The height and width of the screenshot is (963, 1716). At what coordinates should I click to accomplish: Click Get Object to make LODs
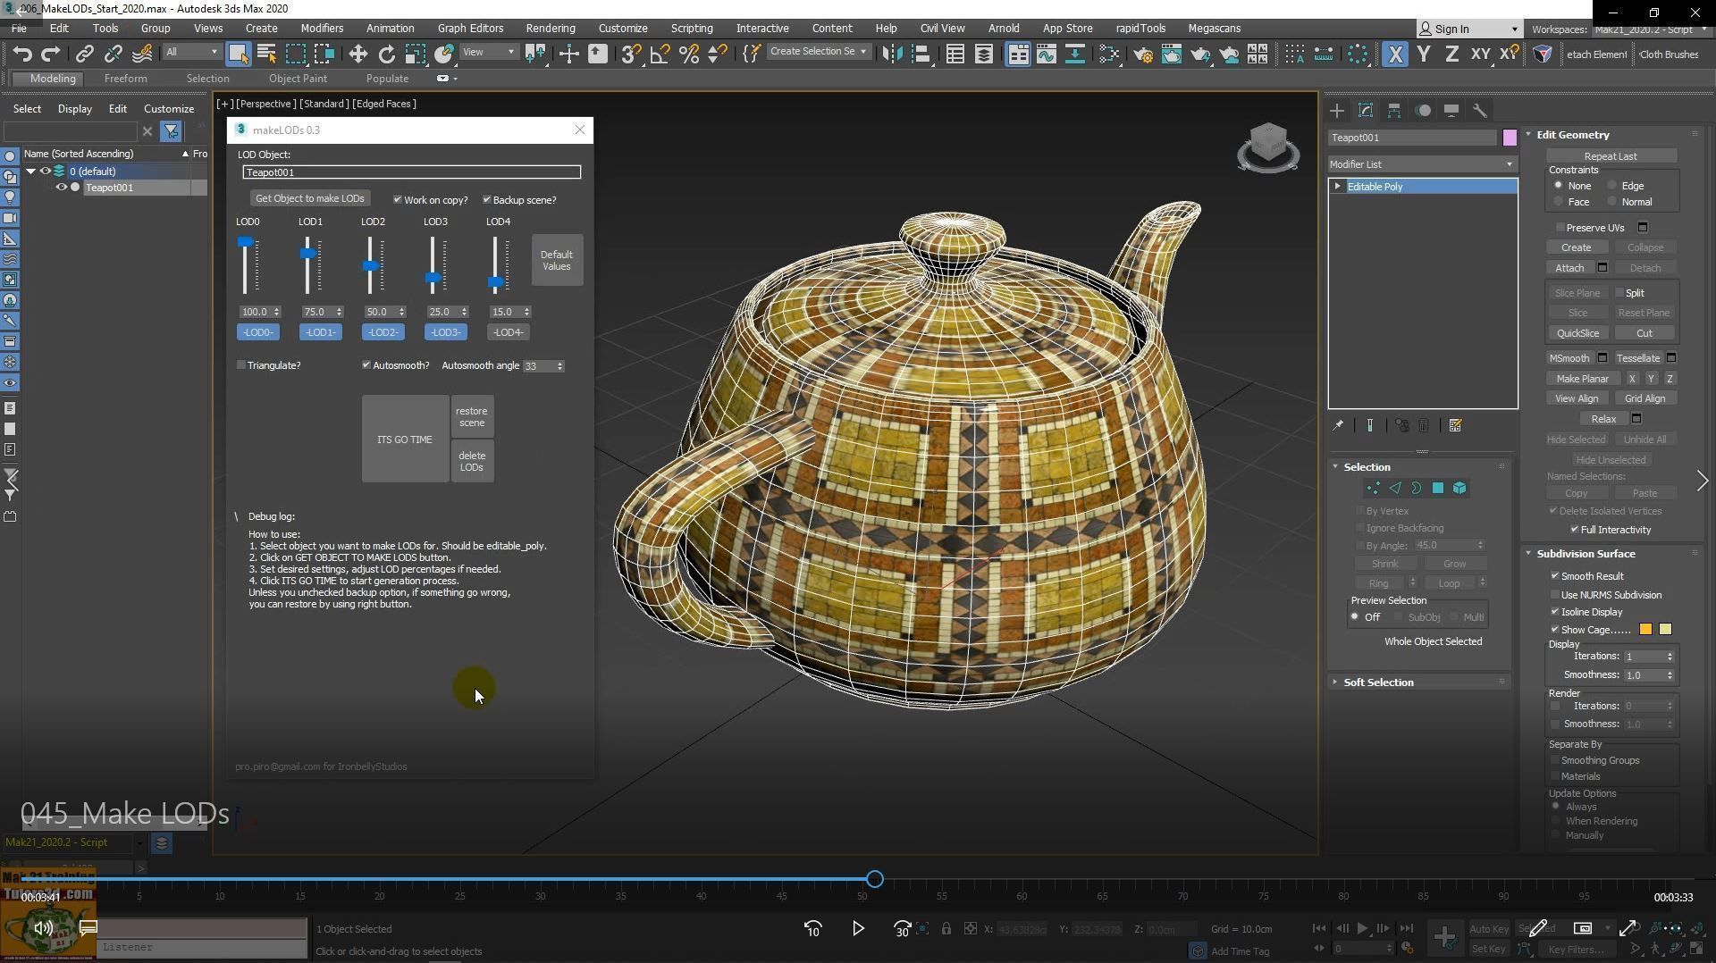click(x=309, y=198)
